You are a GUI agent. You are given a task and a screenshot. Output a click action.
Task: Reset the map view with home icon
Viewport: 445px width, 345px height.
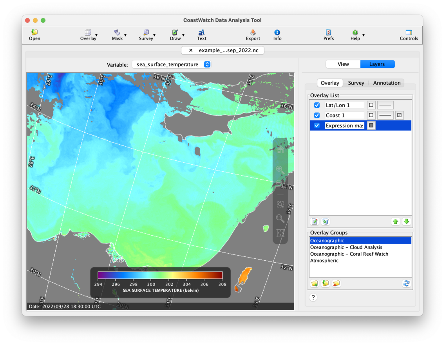coord(280,149)
